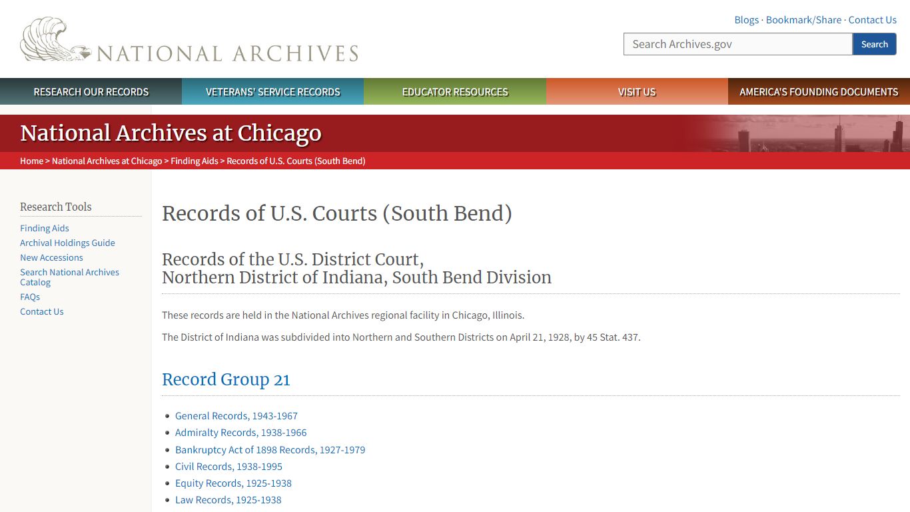The width and height of the screenshot is (910, 512).
Task: Open the Veterans' Service Records menu
Action: (x=273, y=92)
